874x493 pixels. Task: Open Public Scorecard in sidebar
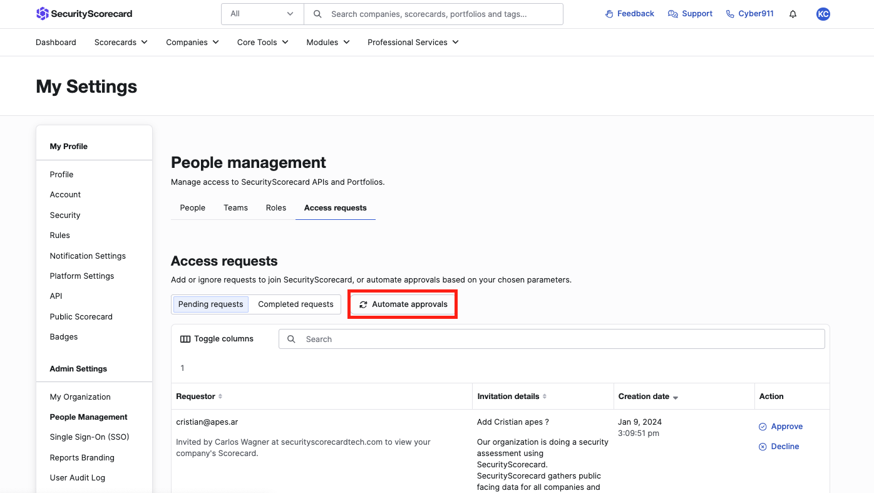(81, 317)
